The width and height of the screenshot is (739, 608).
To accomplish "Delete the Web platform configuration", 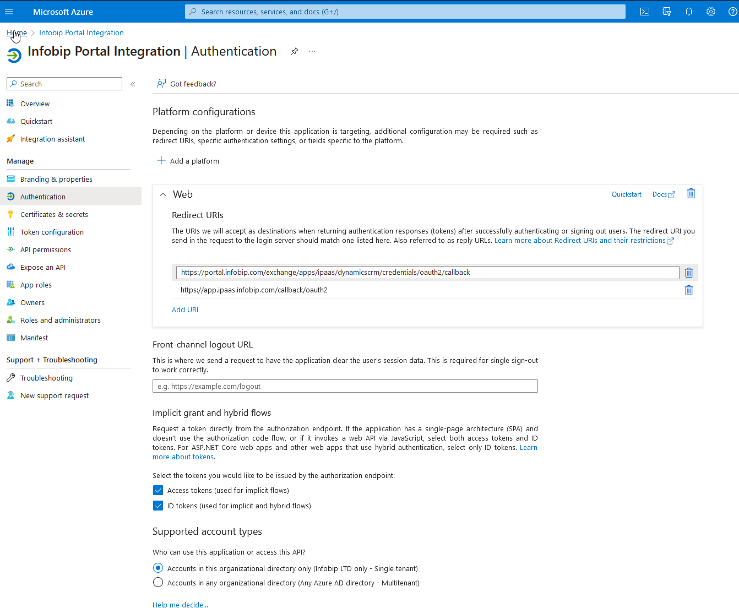I will pyautogui.click(x=691, y=194).
